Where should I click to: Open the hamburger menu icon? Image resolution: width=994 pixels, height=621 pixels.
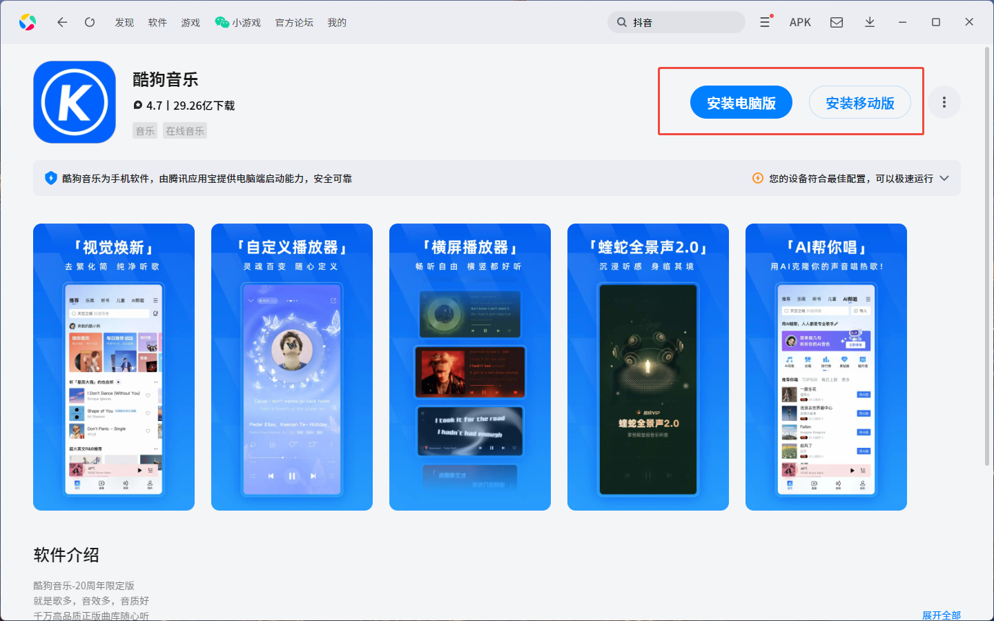point(765,22)
